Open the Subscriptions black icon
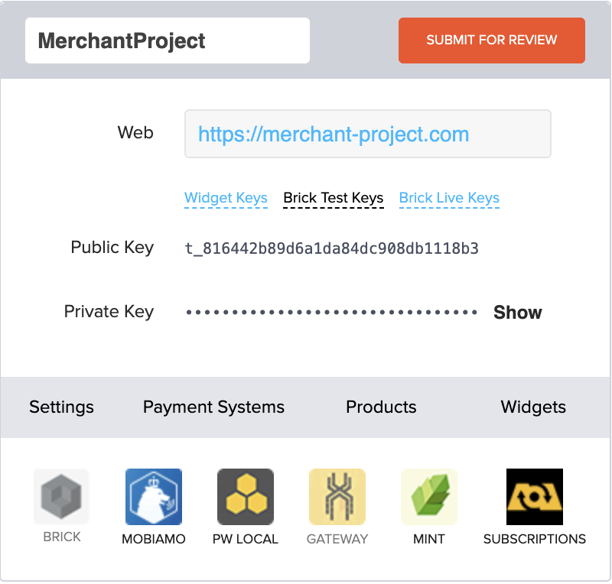 (x=534, y=496)
